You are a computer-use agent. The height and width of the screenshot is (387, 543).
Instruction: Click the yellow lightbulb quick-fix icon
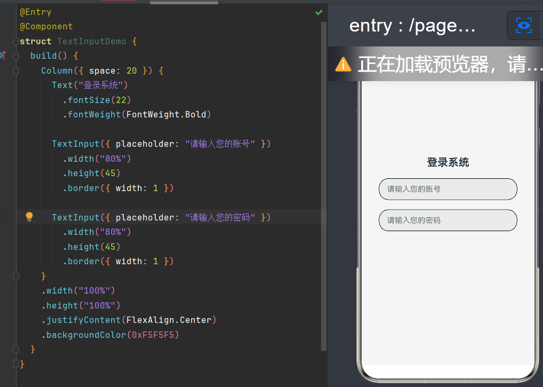click(29, 217)
